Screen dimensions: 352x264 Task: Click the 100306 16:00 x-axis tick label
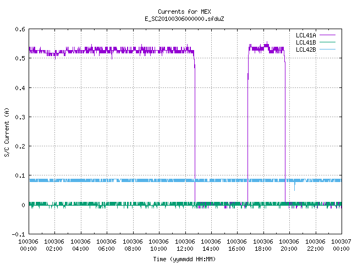[x=237, y=245]
